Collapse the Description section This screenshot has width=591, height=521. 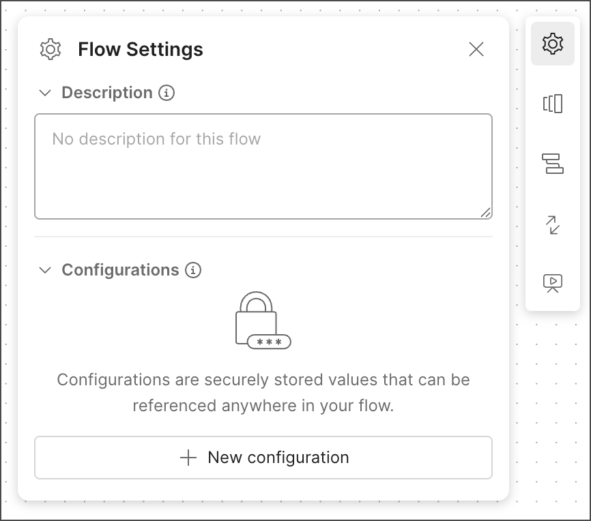pyautogui.click(x=44, y=93)
